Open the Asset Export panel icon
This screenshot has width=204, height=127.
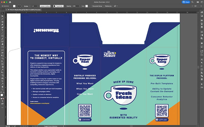coord(202,51)
